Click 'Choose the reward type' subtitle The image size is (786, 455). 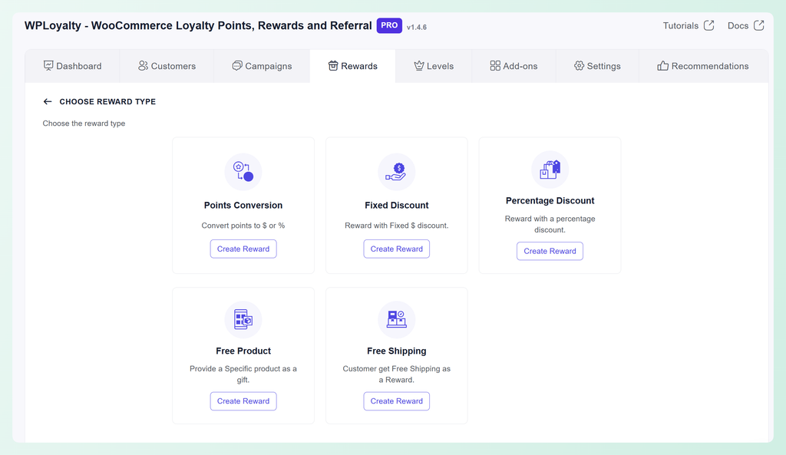coord(84,124)
